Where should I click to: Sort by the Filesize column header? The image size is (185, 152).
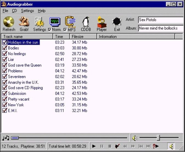(x=83, y=37)
